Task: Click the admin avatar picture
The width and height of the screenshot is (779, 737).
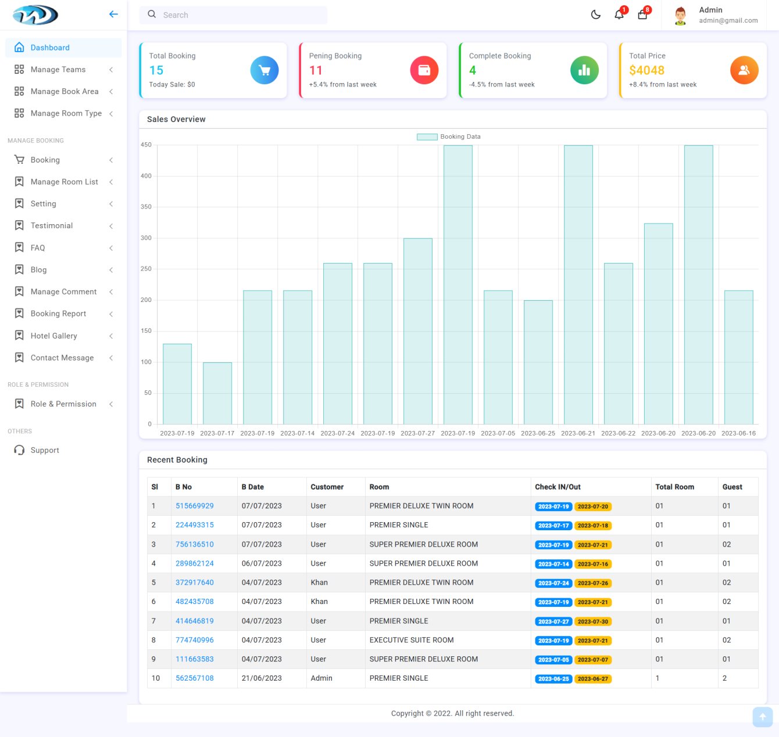Action: (x=680, y=15)
